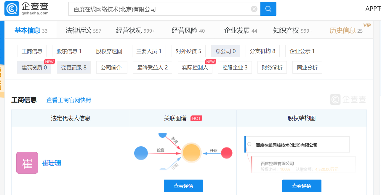This screenshot has height=195, width=381.
Task: Click the 法定代表人信息 column header
Action: tap(71, 118)
